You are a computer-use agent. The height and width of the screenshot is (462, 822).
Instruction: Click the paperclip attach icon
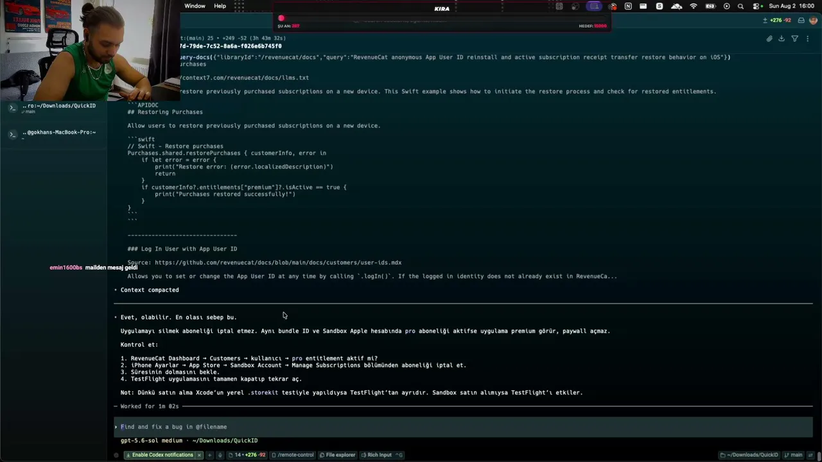click(769, 38)
